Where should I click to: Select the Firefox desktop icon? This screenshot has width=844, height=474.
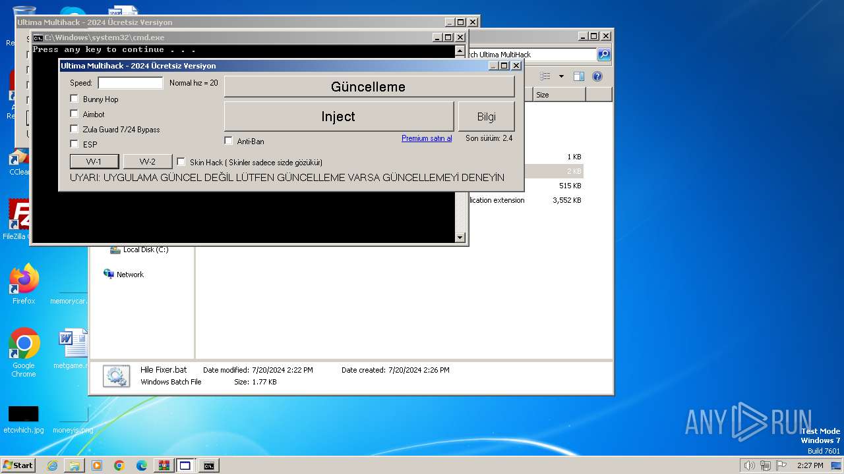[x=24, y=284]
